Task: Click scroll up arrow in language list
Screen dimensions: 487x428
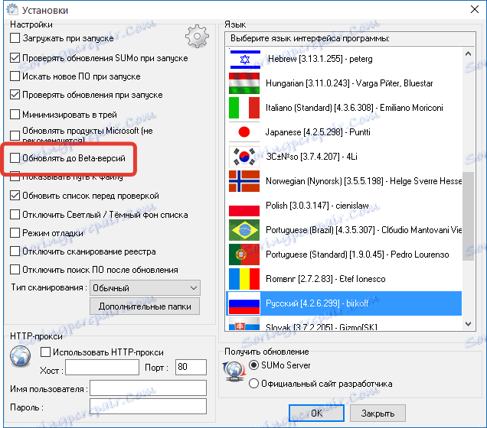Action: 469,53
